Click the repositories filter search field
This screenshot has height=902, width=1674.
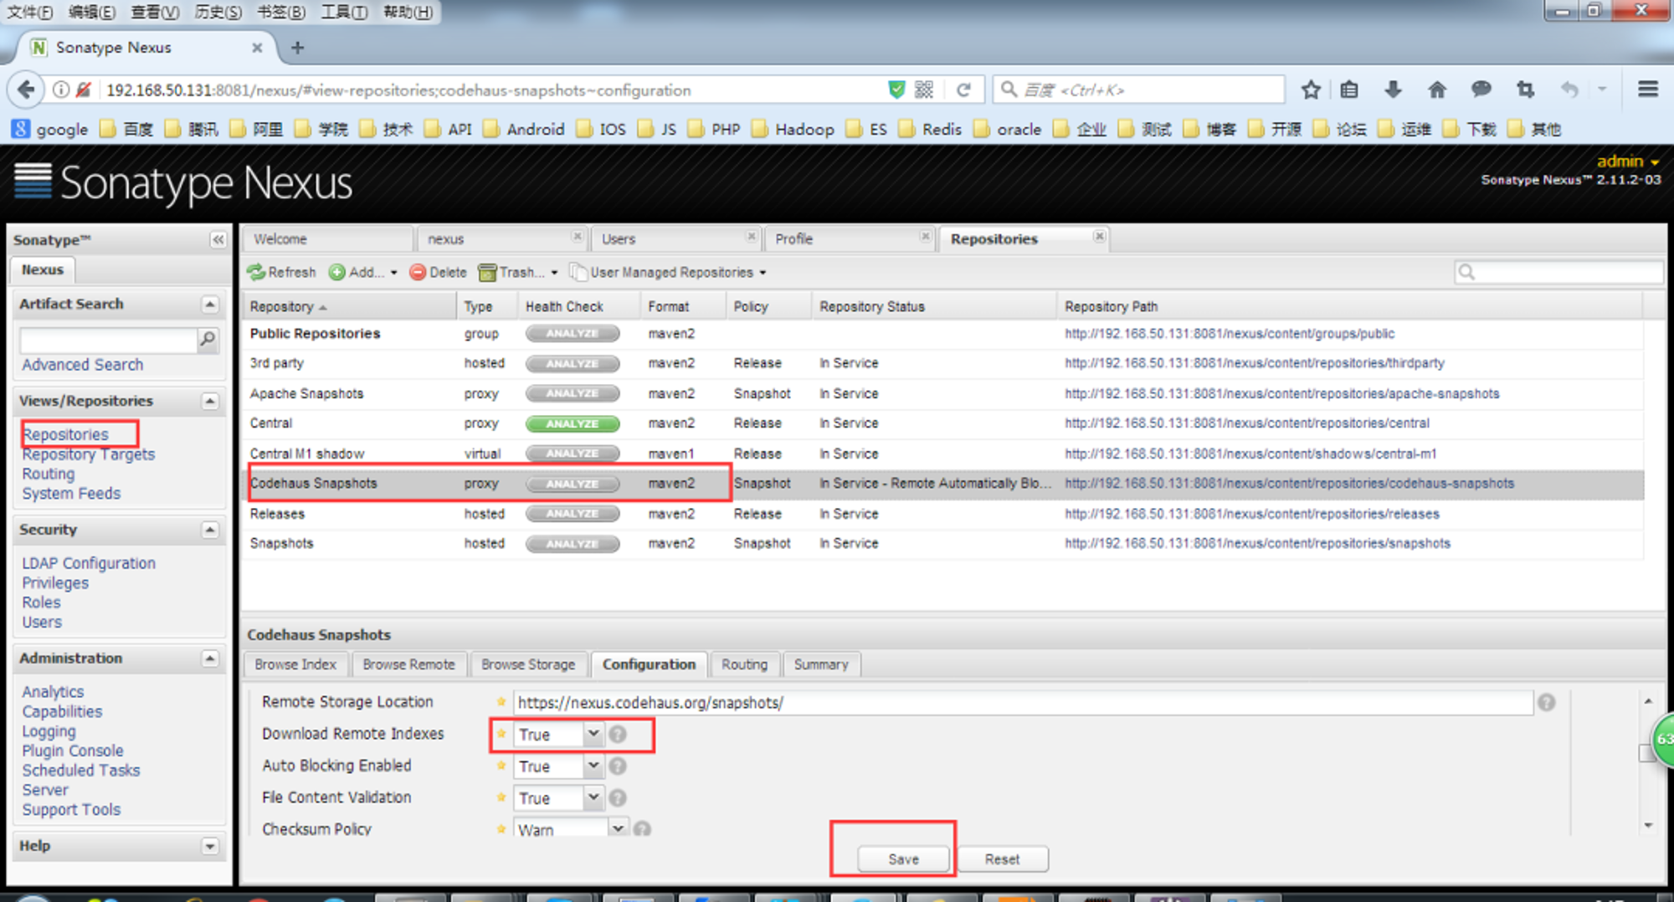[1558, 272]
